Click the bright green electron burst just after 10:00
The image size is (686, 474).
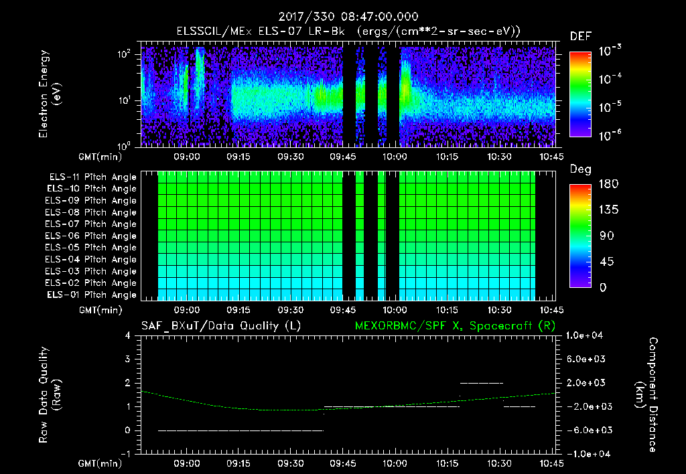(x=405, y=88)
